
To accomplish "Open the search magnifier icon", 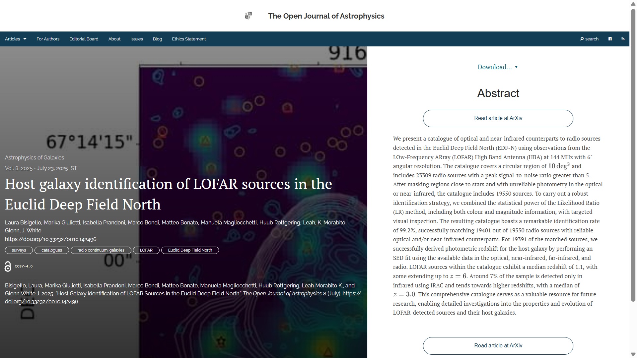I will pyautogui.click(x=582, y=39).
